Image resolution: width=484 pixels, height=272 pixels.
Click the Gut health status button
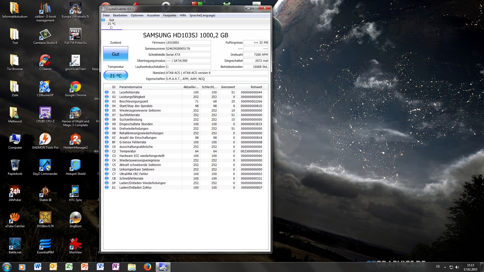115,54
